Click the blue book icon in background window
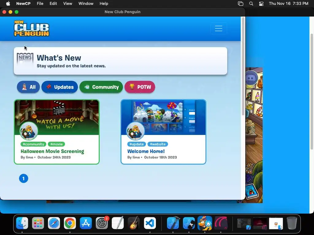Image resolution: width=314 pixels, height=235 pixels. (x=252, y=192)
